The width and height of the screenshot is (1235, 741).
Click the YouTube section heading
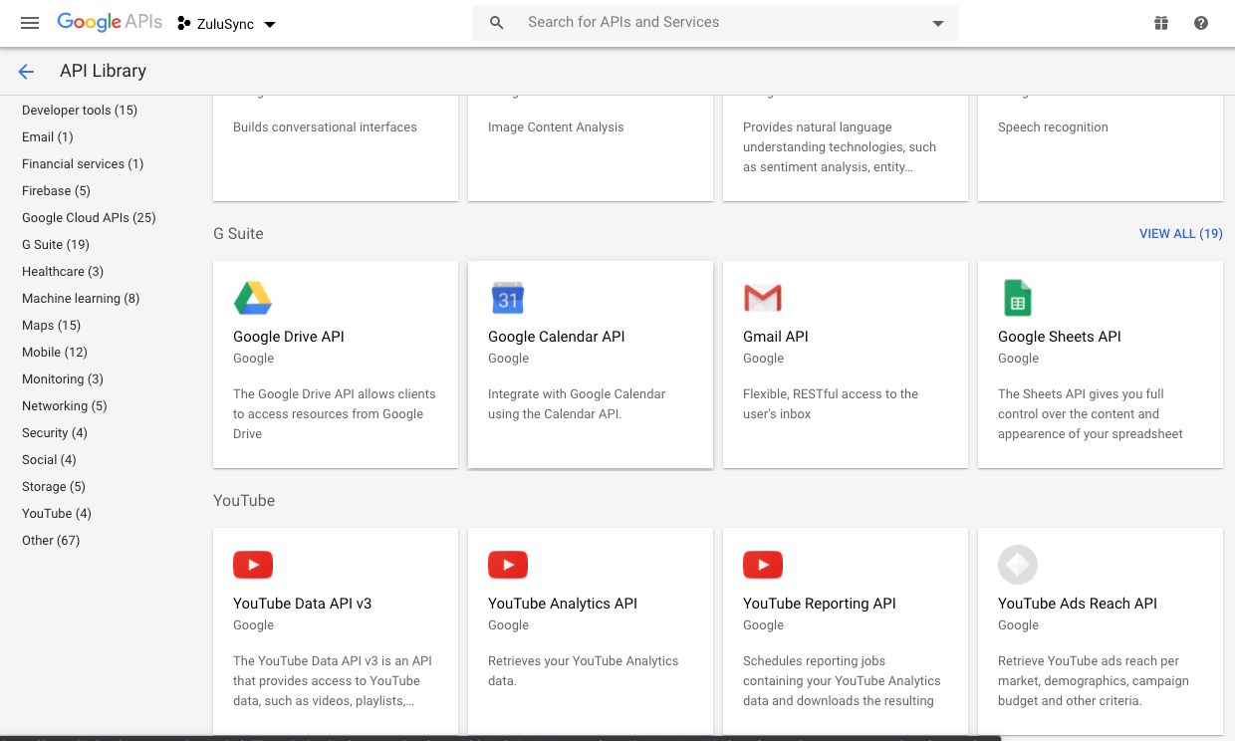point(244,501)
